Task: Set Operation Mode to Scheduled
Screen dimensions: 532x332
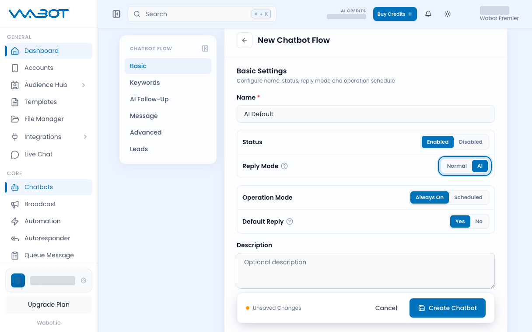Action: pos(468,197)
